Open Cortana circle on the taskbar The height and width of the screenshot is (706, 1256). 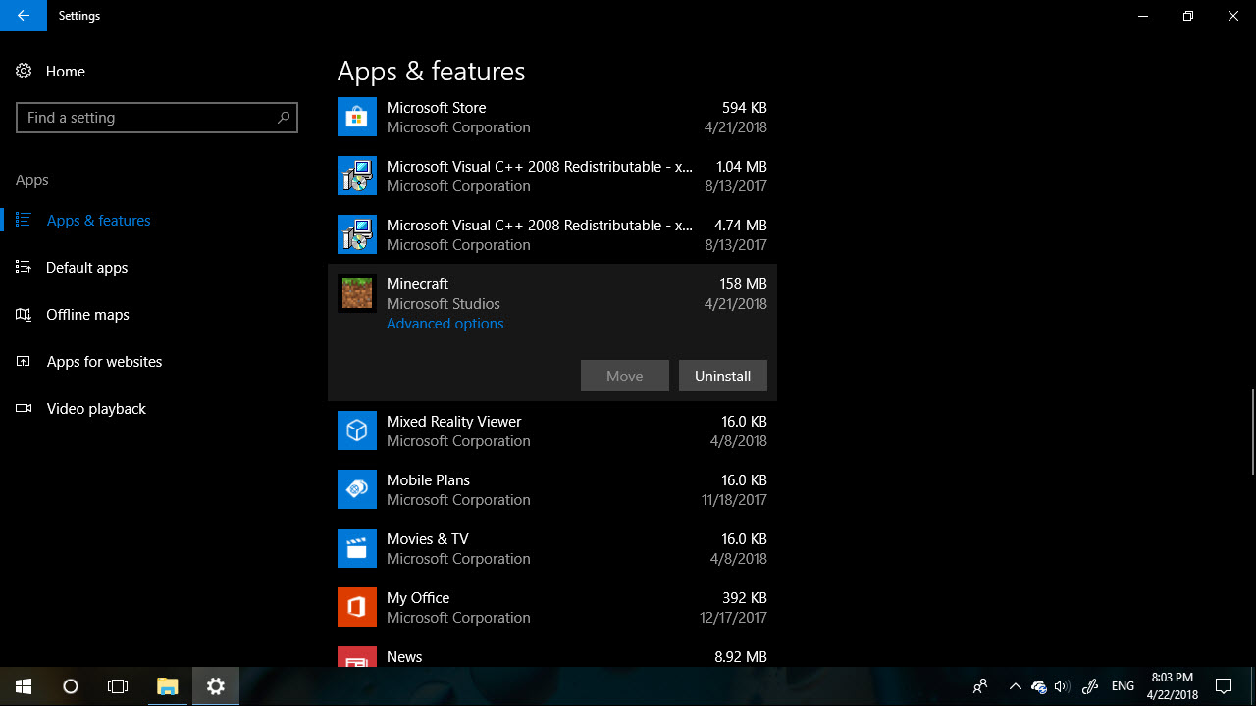71,686
